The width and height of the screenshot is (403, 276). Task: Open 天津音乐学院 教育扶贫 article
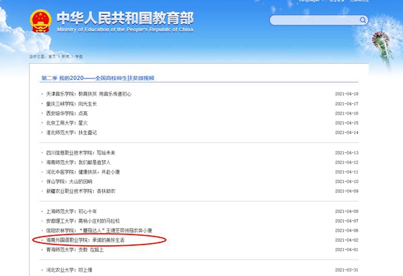click(80, 93)
